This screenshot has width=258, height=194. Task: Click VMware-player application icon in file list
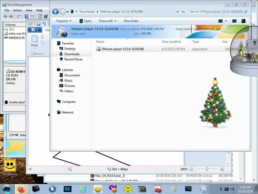99,49
